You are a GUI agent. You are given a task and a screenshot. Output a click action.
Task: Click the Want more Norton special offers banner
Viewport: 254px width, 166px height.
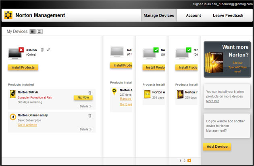pyautogui.click(x=227, y=59)
